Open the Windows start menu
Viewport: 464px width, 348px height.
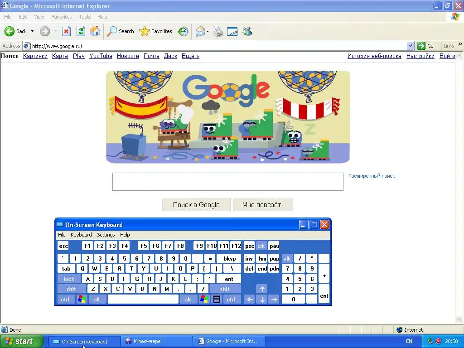click(22, 341)
